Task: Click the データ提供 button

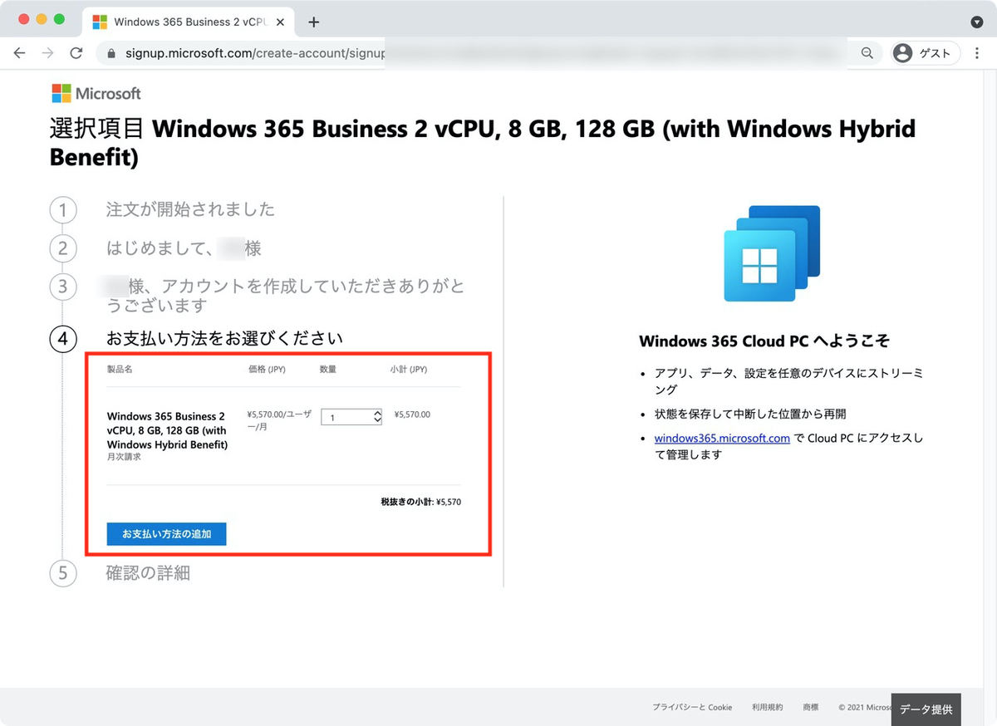Action: [926, 709]
